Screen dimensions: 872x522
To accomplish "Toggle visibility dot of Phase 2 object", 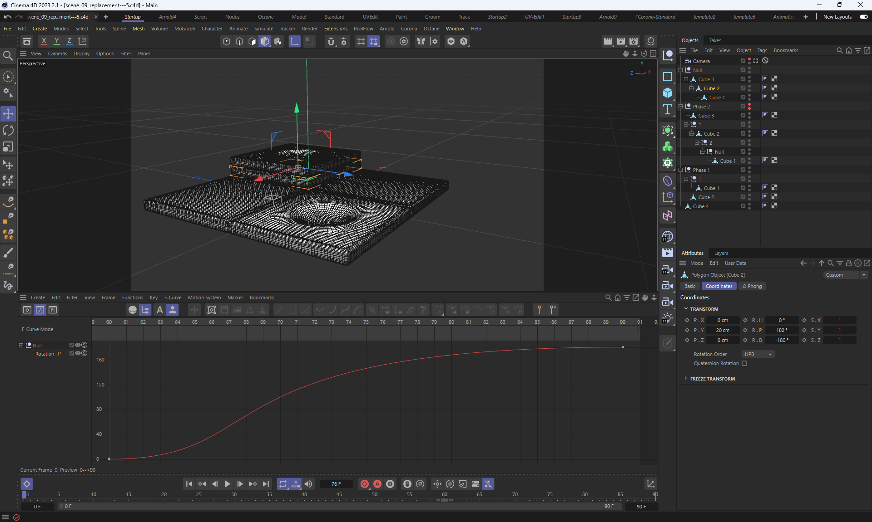I will [749, 105].
